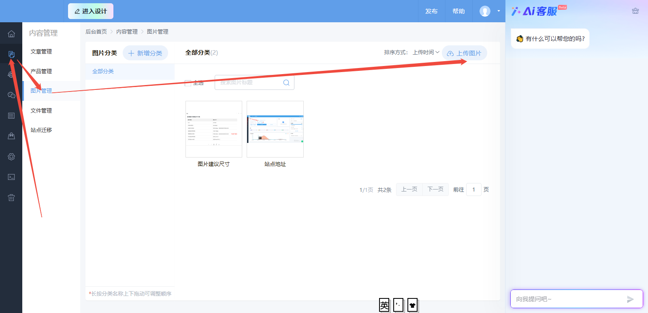This screenshot has height=313, width=648.
Task: Open the settings gear sidebar icon
Action: coord(11,157)
